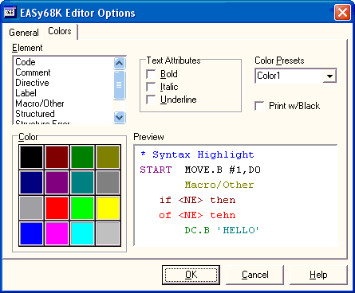Click the olive Macro/Other preview text
355x293 pixels.
click(x=219, y=185)
